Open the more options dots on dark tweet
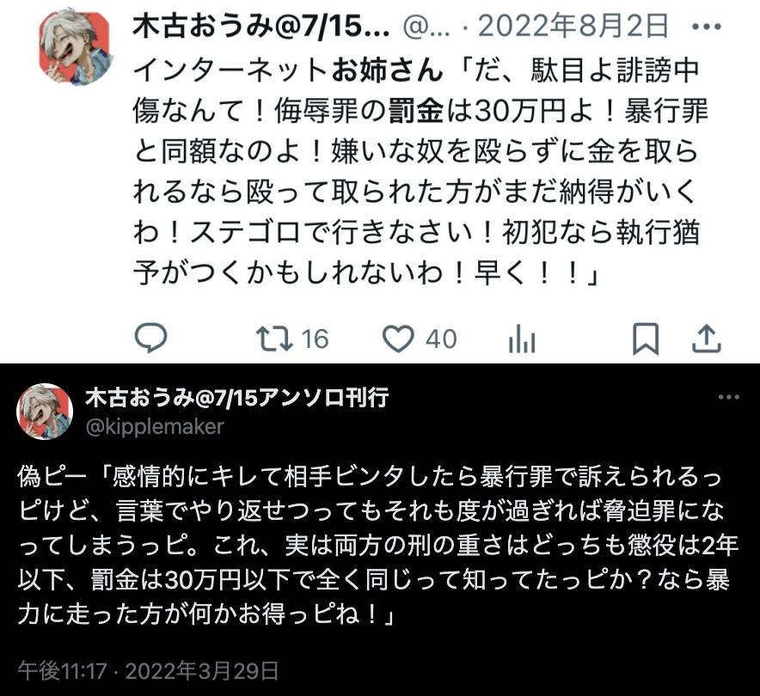This screenshot has width=760, height=696. tap(729, 397)
